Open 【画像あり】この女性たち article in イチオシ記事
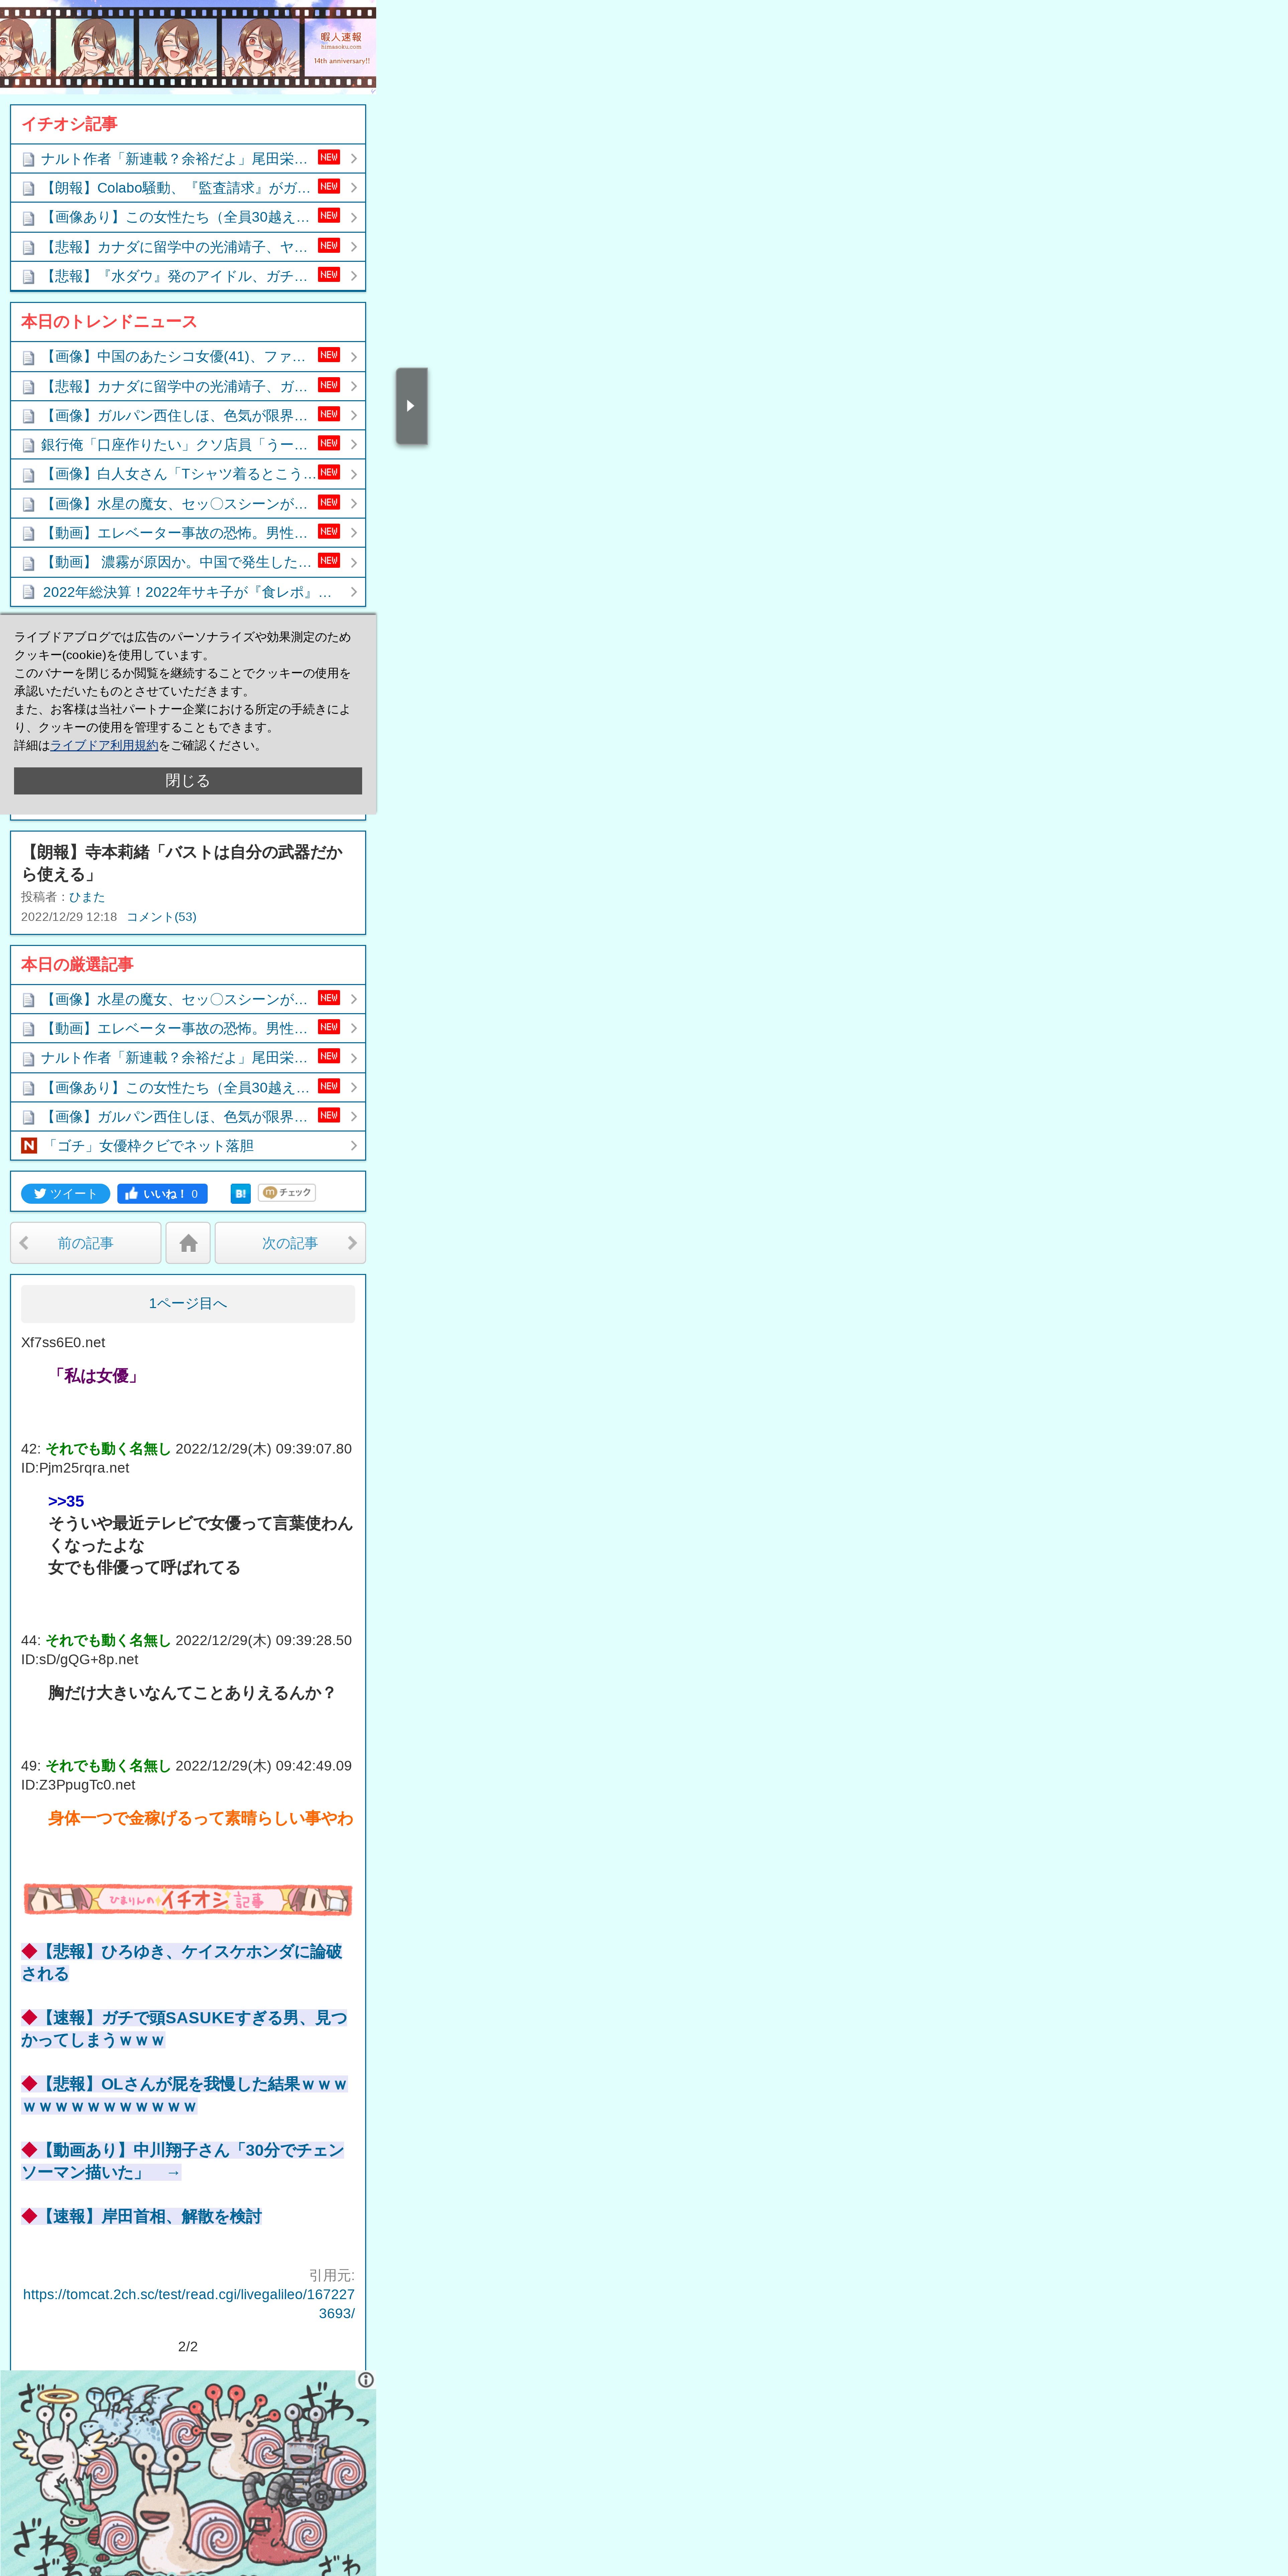Screen dimensions: 1288x2576 click(x=188, y=217)
